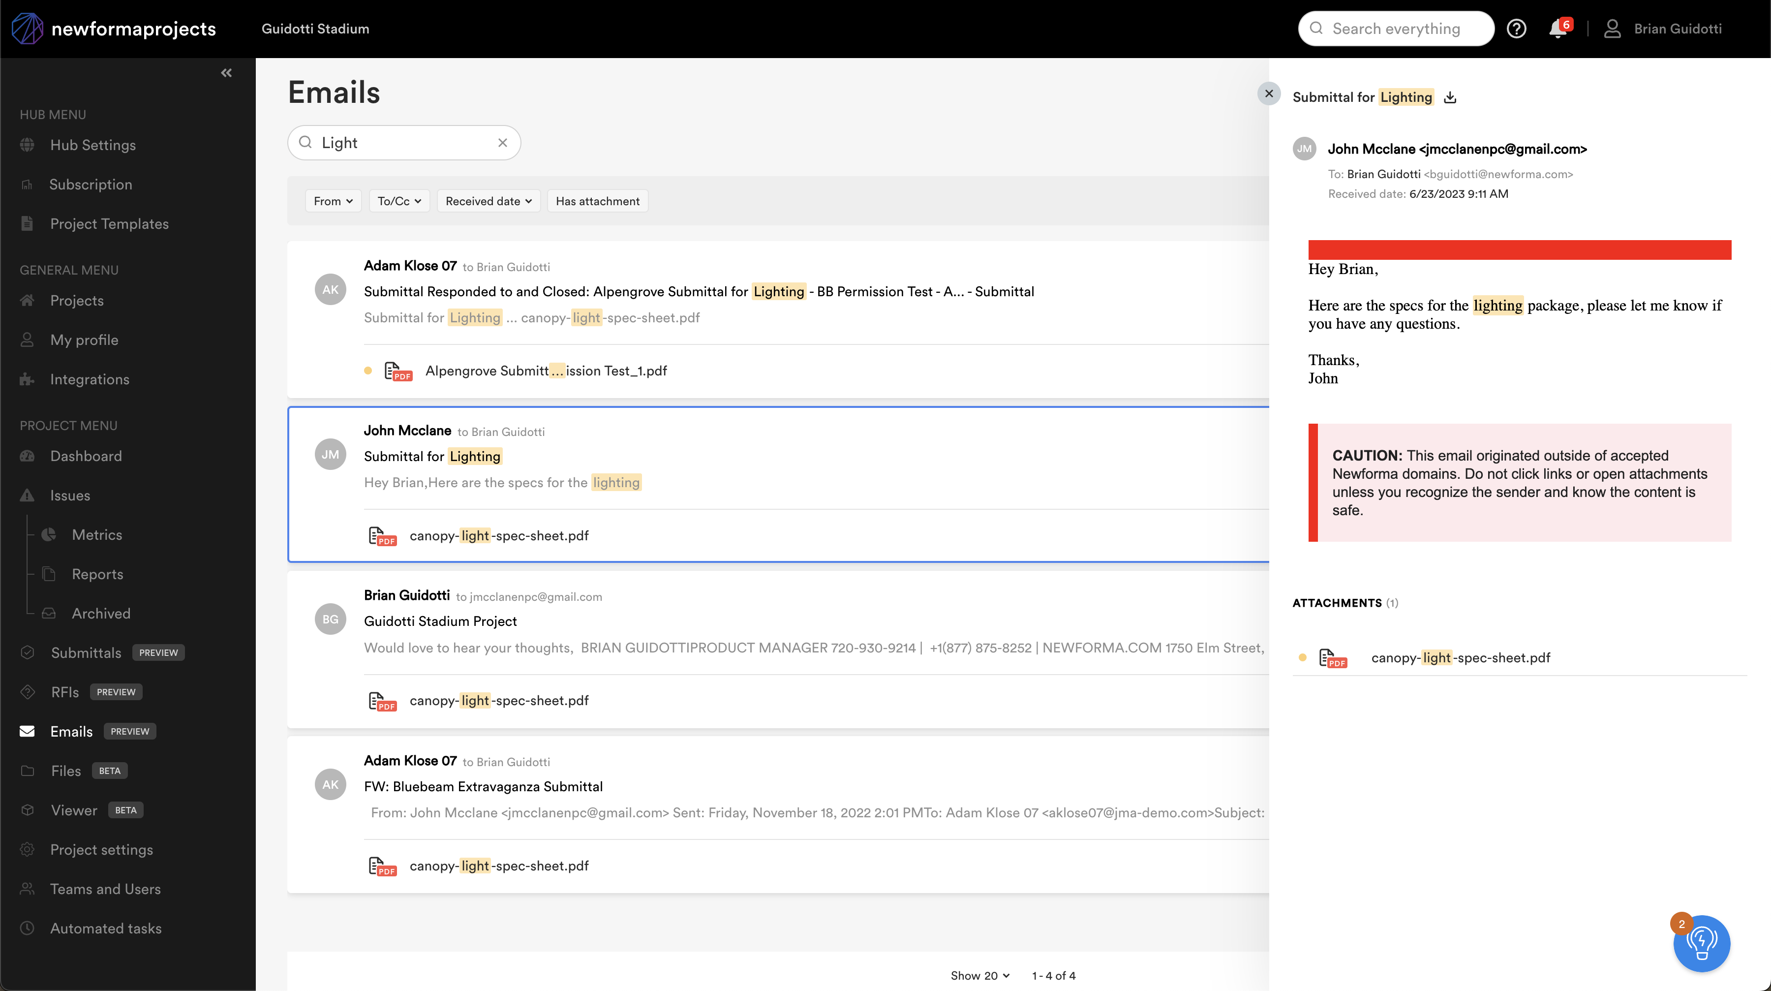Screen dimensions: 1771x991
Task: Open the Show 20 page size dropdown
Action: click(x=979, y=975)
